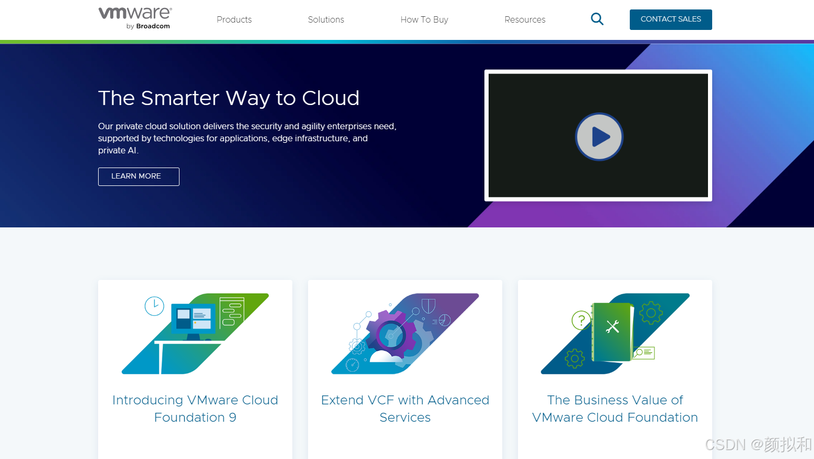814x459 pixels.
Task: Click the Learn More button
Action: point(139,176)
